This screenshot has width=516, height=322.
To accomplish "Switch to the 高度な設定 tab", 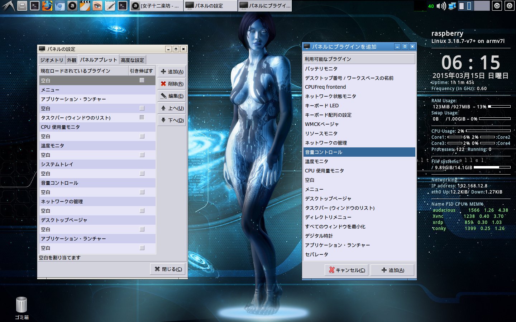I will 132,60.
